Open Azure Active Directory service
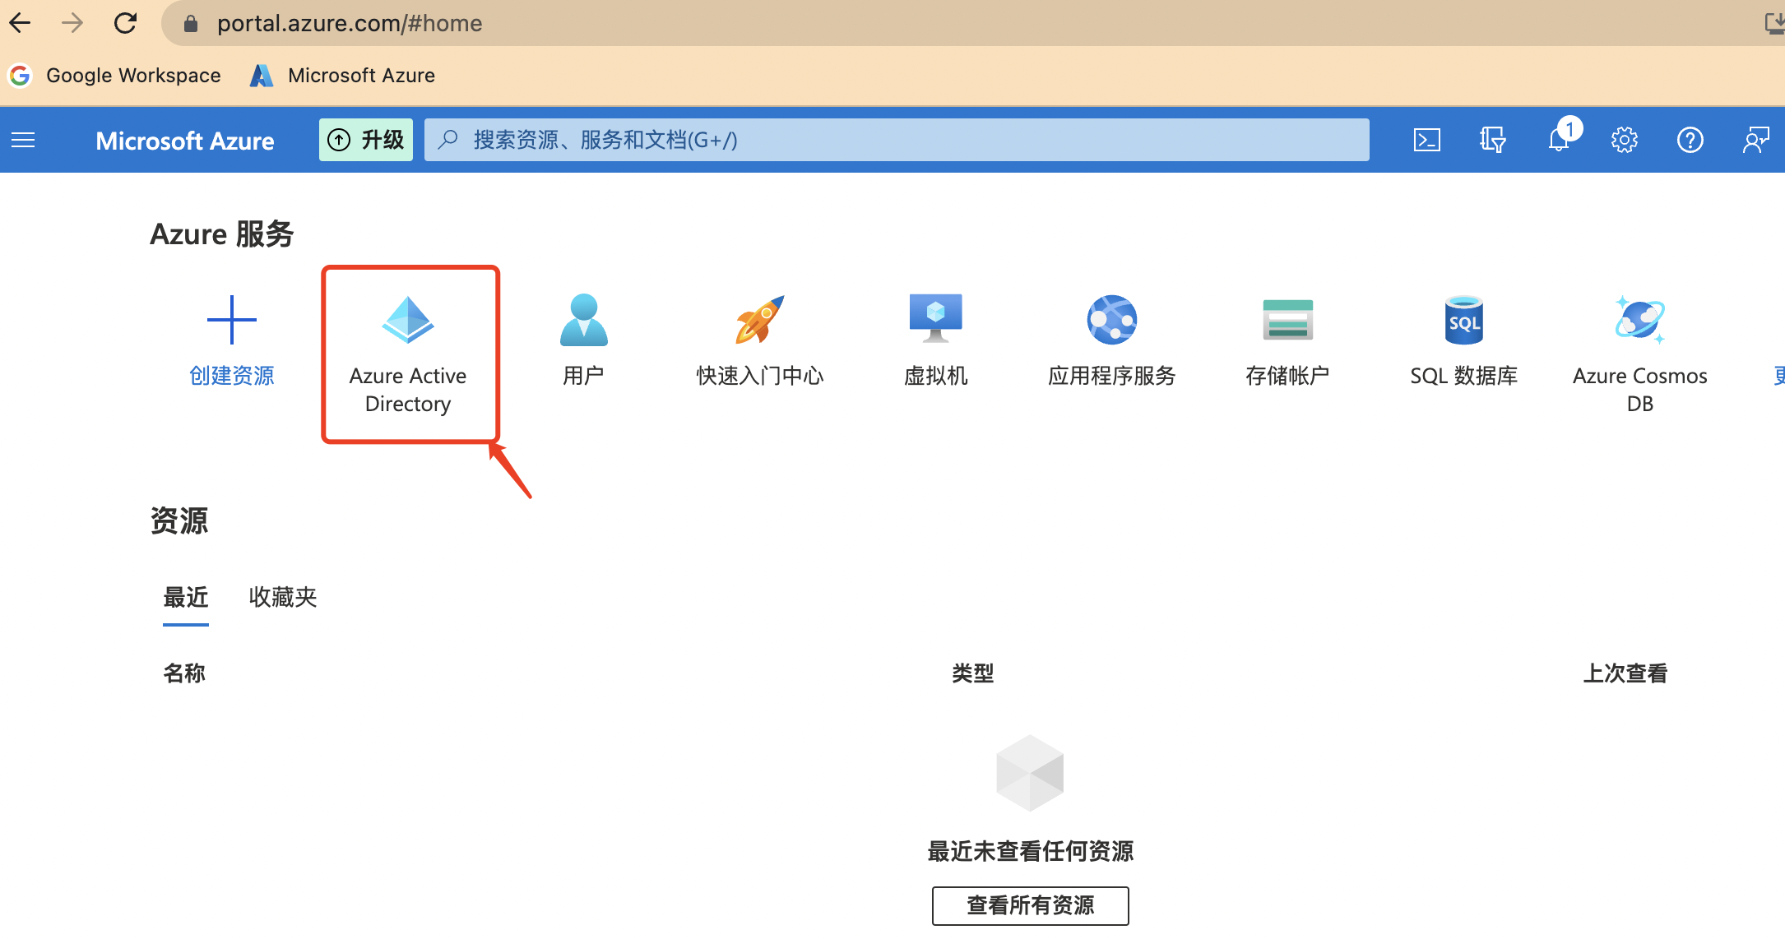The height and width of the screenshot is (939, 1785). click(x=408, y=354)
